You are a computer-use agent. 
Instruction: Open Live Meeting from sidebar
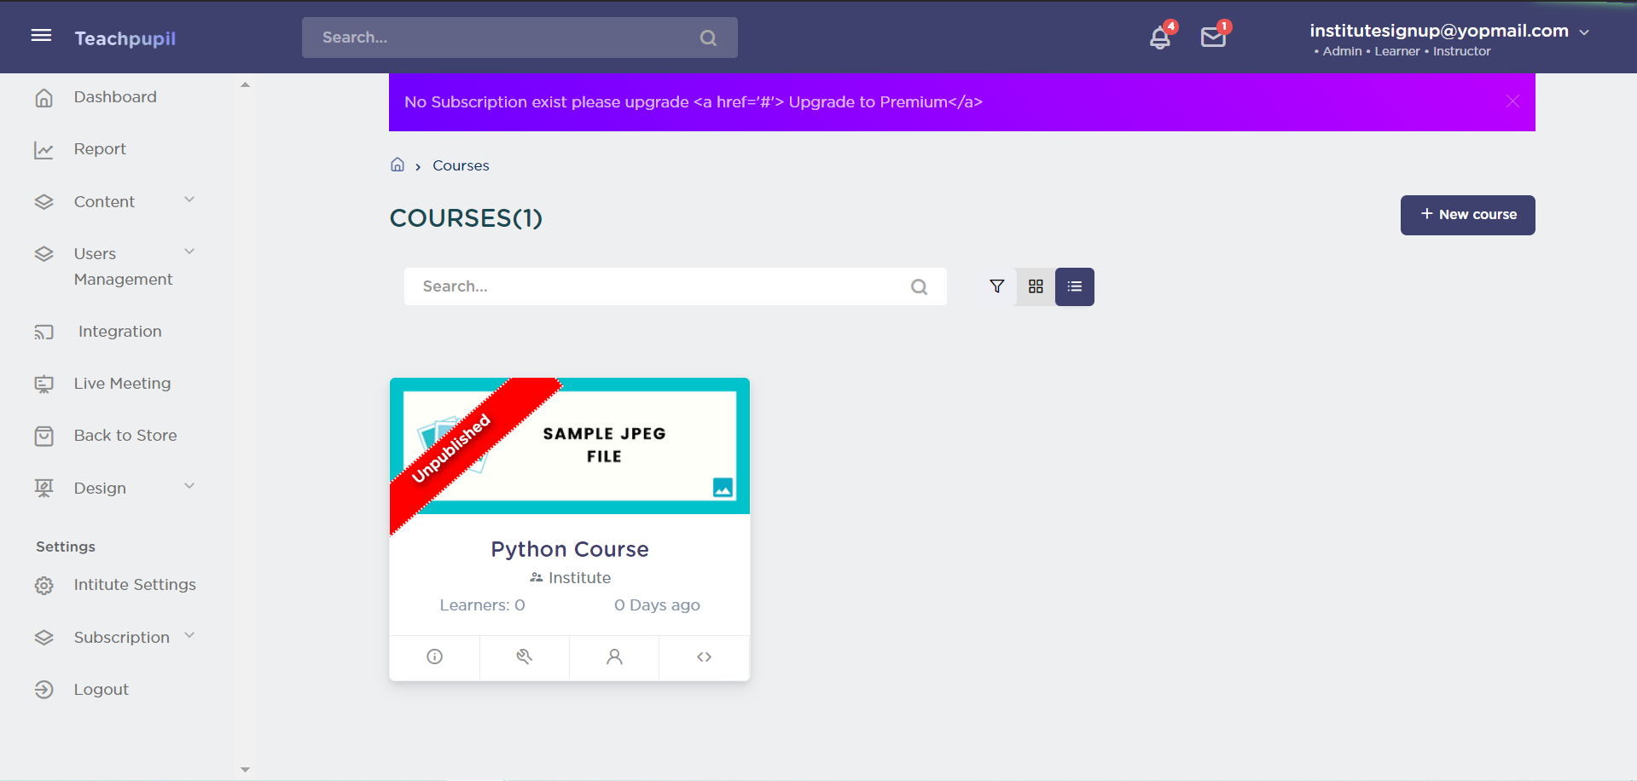[122, 384]
